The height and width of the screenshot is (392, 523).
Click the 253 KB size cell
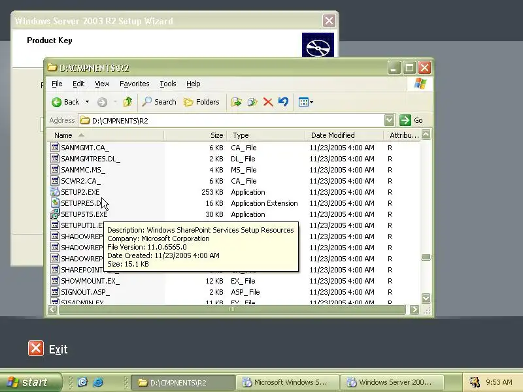tap(212, 192)
